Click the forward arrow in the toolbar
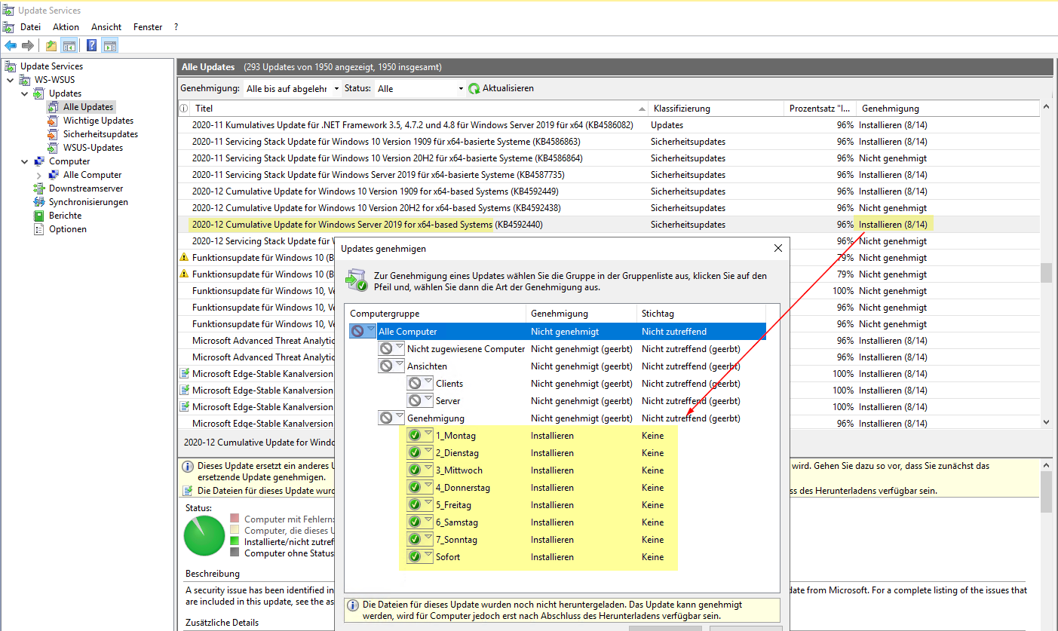The height and width of the screenshot is (631, 1058). pyautogui.click(x=28, y=46)
